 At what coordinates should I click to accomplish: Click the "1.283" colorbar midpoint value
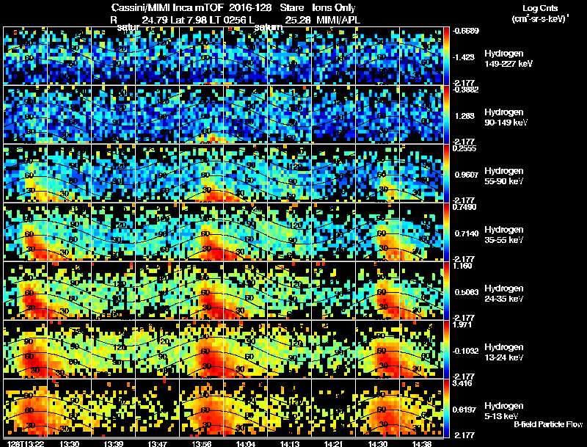pos(464,116)
